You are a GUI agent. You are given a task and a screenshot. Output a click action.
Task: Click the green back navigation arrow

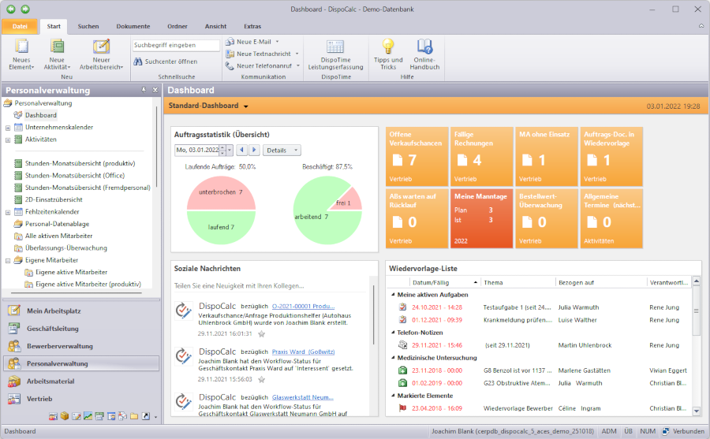9,9
